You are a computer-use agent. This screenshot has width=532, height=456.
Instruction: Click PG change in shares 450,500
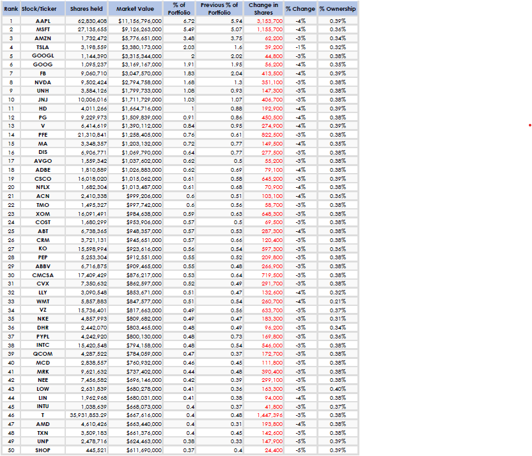pos(263,118)
